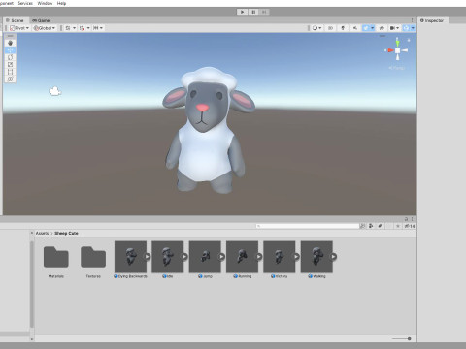This screenshot has width=466, height=349.
Task: Switch to the Game tab
Action: (x=41, y=20)
